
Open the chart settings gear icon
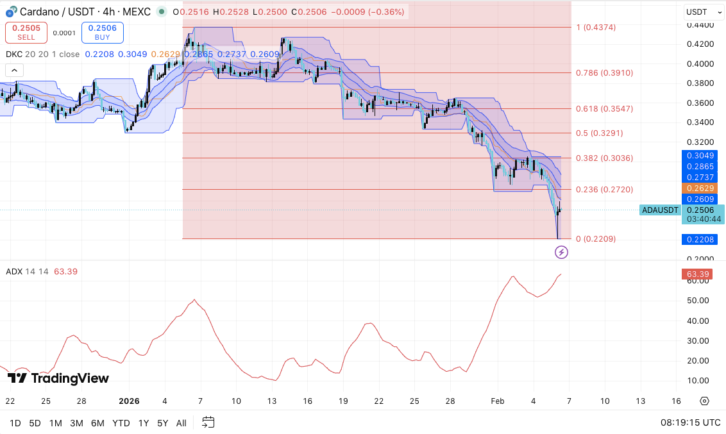[704, 401]
